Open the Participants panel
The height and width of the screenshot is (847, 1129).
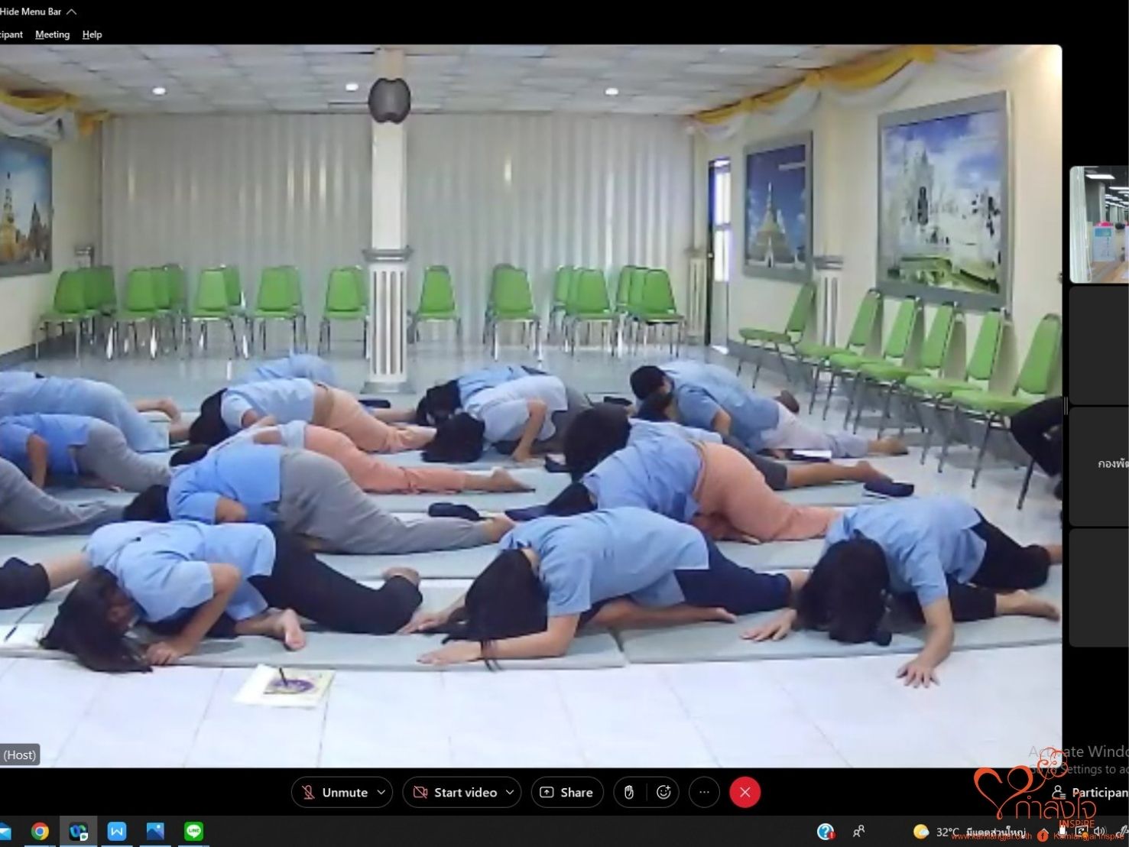point(1090,792)
